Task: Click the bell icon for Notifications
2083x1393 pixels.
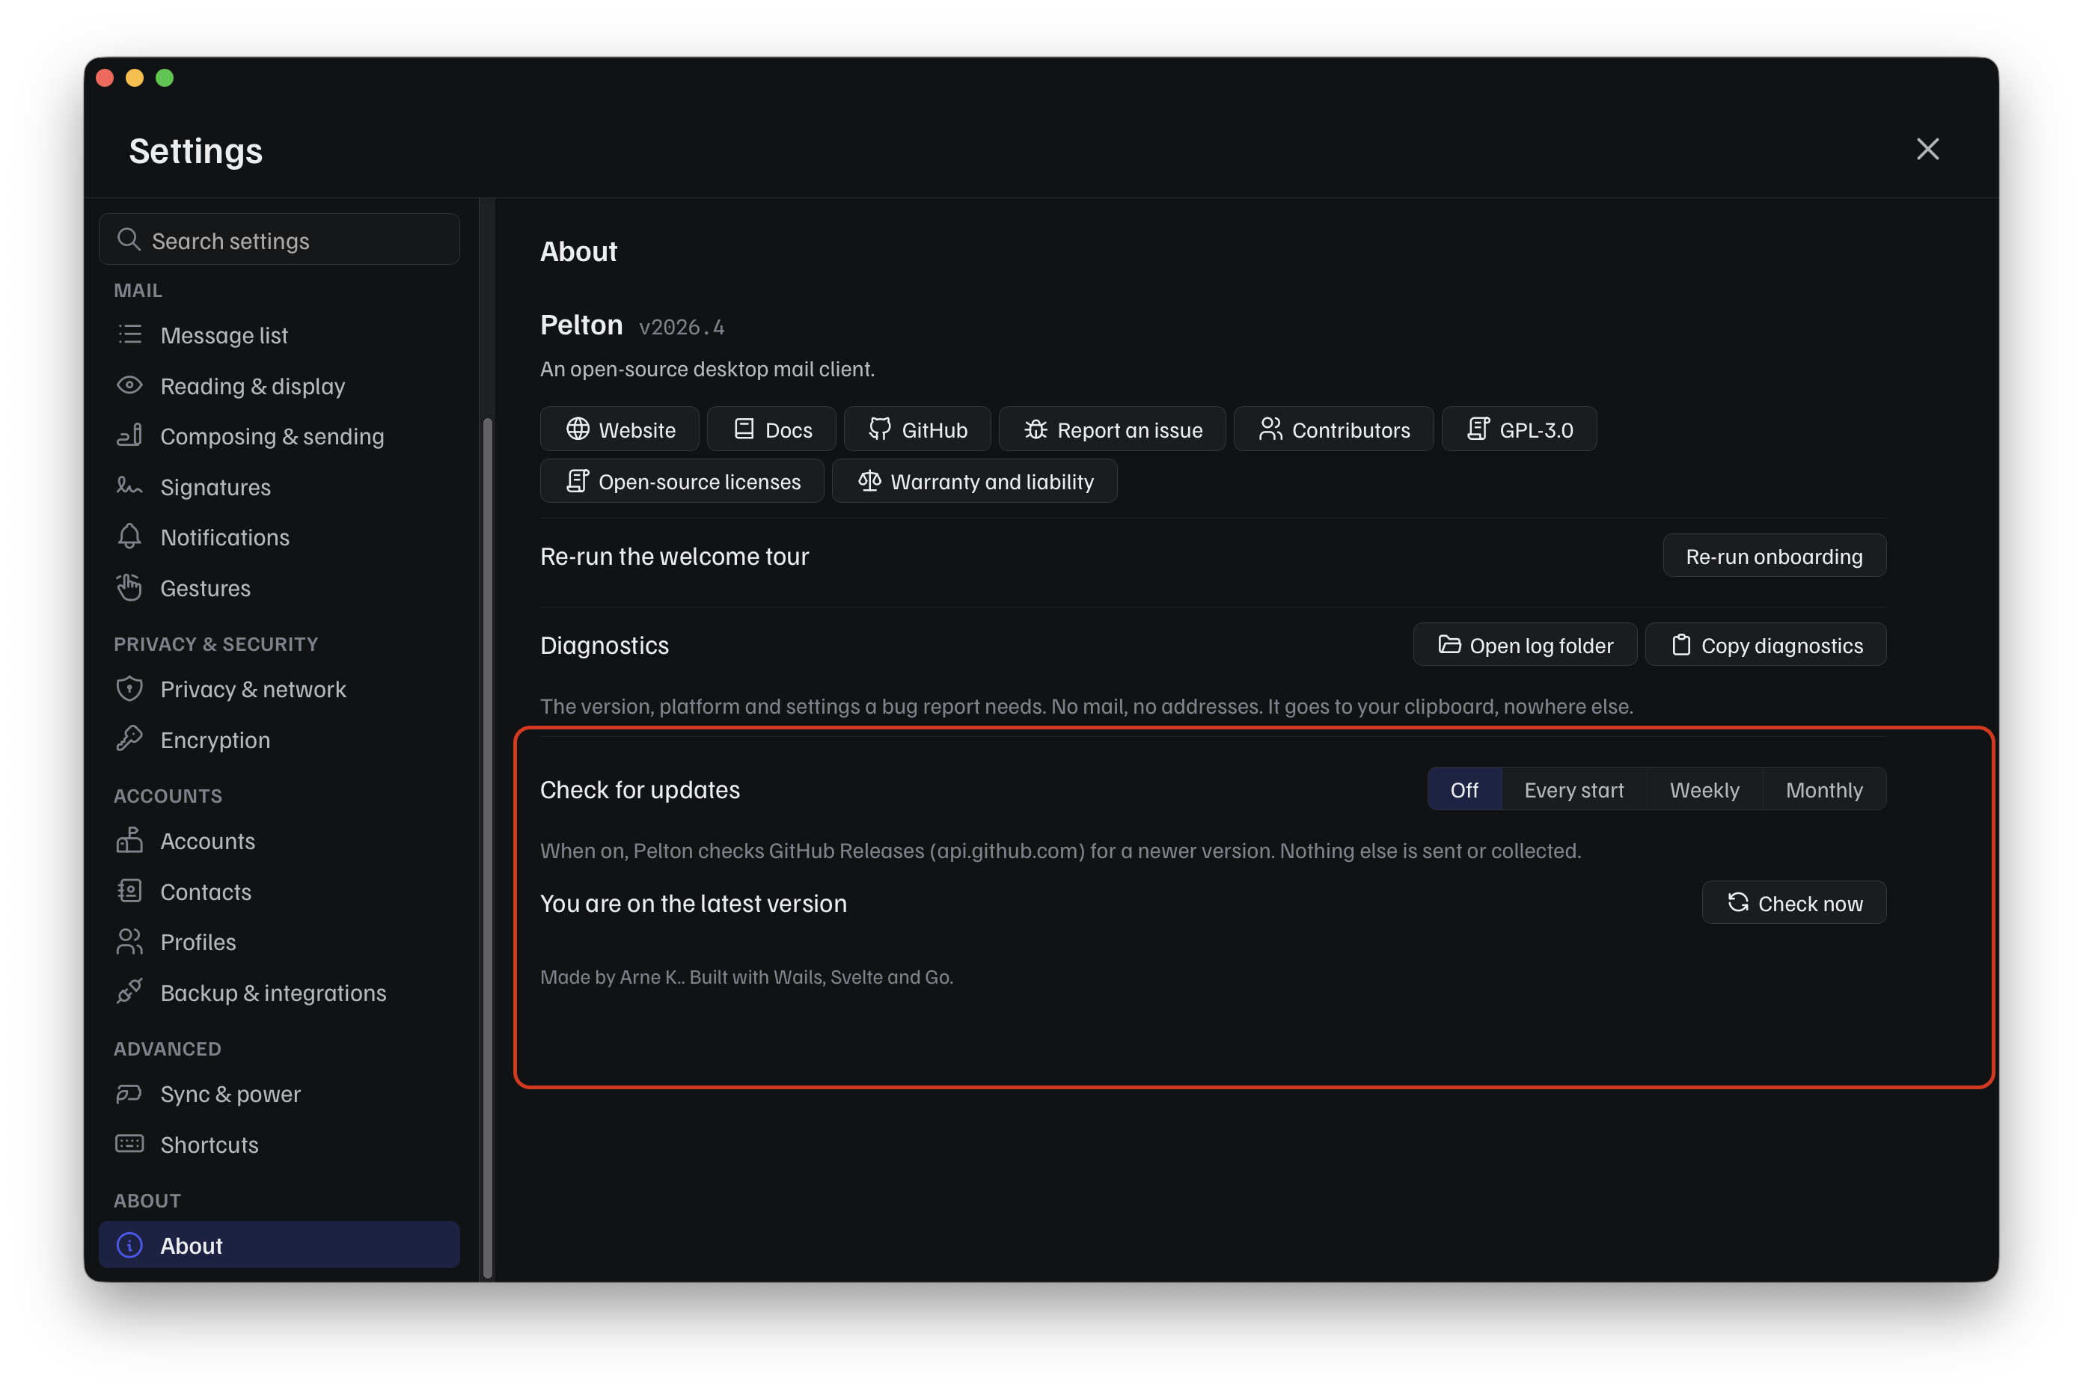Action: pos(129,536)
